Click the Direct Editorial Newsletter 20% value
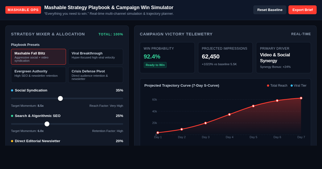This screenshot has height=169, width=322. (x=119, y=141)
